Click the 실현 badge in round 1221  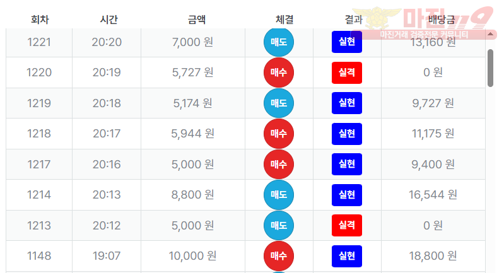tap(346, 42)
